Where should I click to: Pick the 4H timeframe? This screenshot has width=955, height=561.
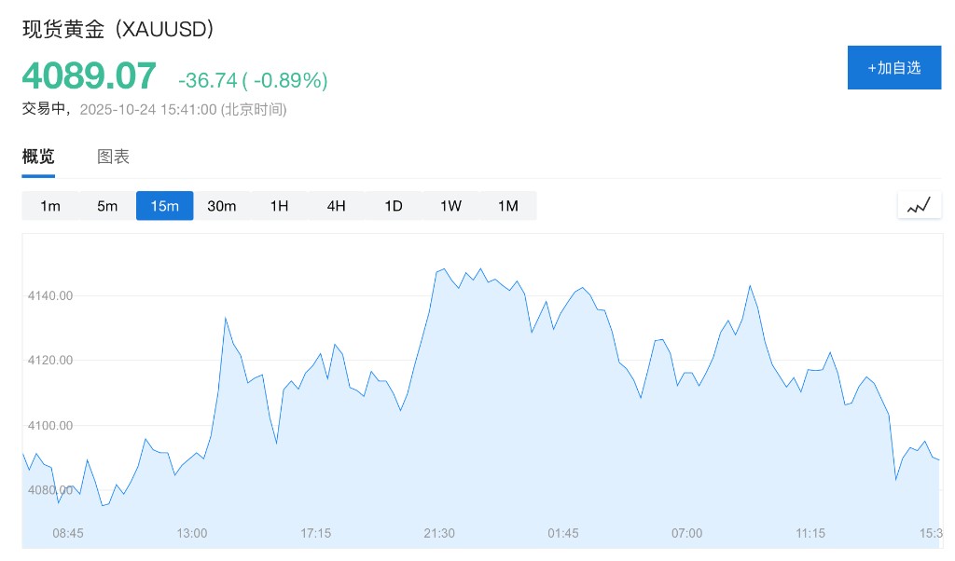point(336,206)
